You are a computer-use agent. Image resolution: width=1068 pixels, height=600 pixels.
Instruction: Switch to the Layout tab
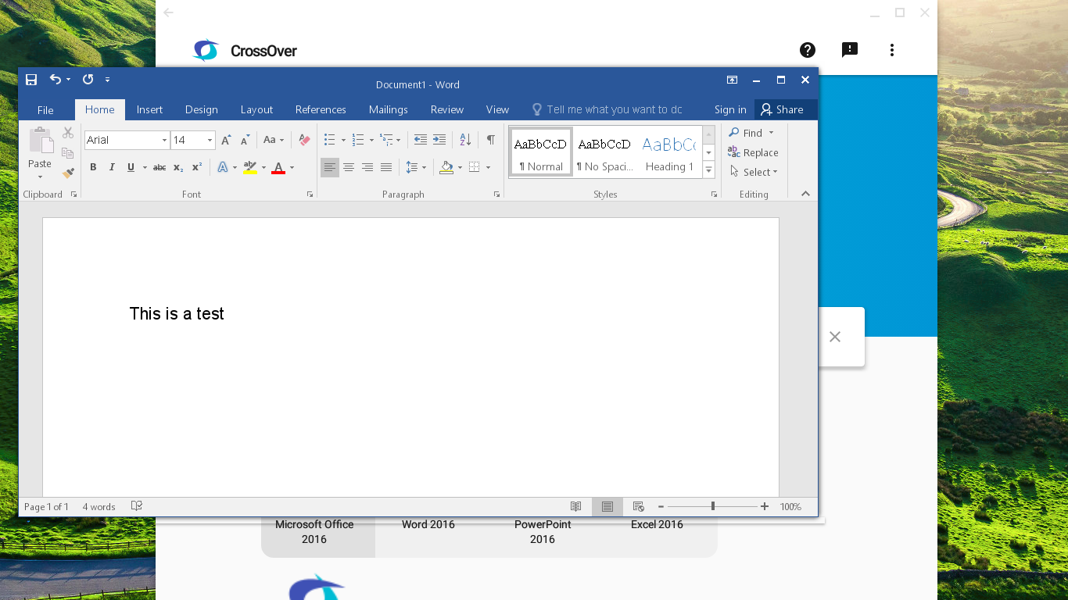[x=256, y=109]
